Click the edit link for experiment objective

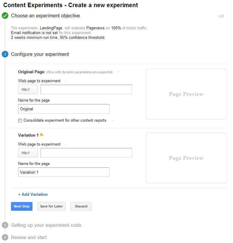coord(221,16)
